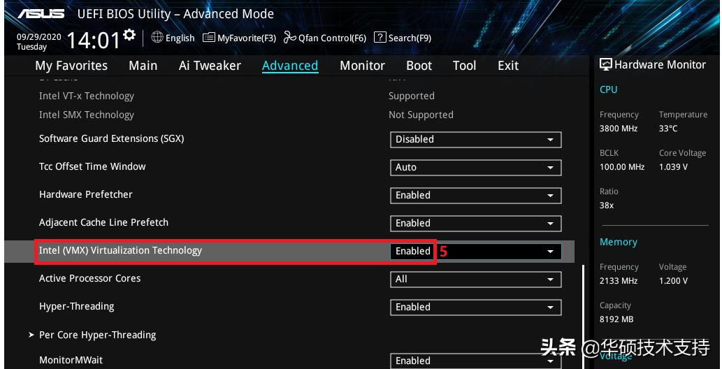Switch to the Boot tab
Screen dimensions: 722x369
point(419,66)
